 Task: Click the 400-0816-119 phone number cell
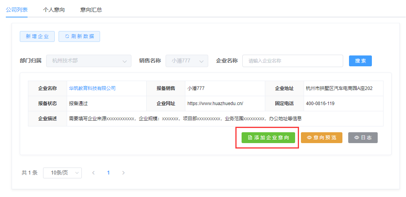point(320,104)
